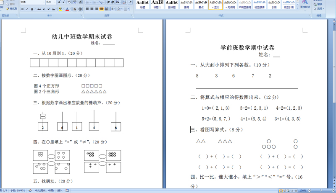Open the Change Case (Aa) options
This screenshot has width=336, height=193.
click(x=54, y=9)
